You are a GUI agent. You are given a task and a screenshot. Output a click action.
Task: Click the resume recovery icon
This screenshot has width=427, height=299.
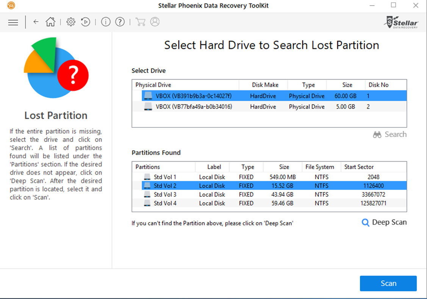click(86, 22)
